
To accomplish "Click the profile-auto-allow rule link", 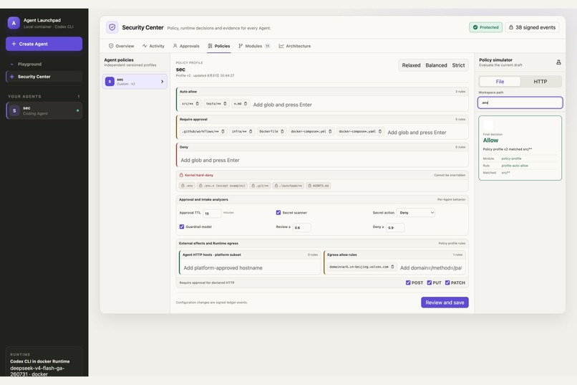I will point(515,166).
